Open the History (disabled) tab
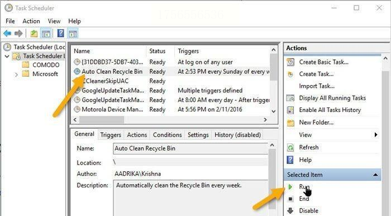391x216 pixels. tap(237, 135)
